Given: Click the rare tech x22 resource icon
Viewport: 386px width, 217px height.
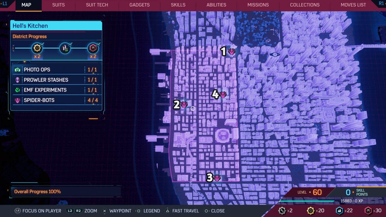Looking at the screenshot, I should pyautogui.click(x=340, y=210).
